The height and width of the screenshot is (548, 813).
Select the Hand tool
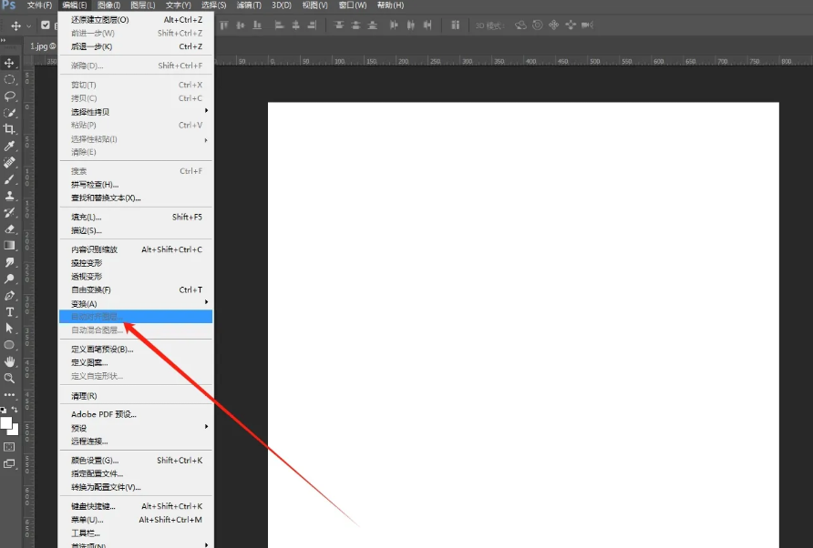10,361
